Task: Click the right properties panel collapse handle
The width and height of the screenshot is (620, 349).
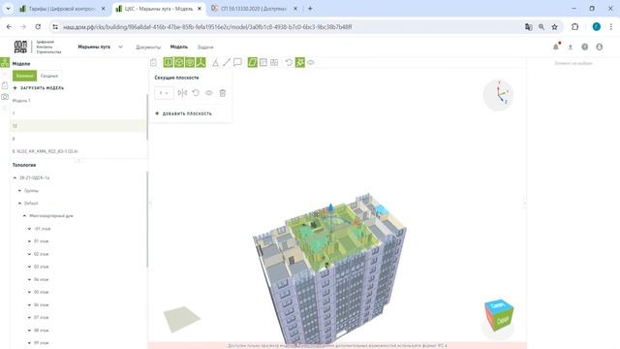Action: (525, 203)
